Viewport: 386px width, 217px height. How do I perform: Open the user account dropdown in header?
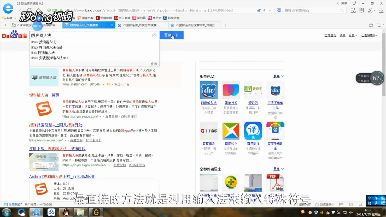[369, 36]
